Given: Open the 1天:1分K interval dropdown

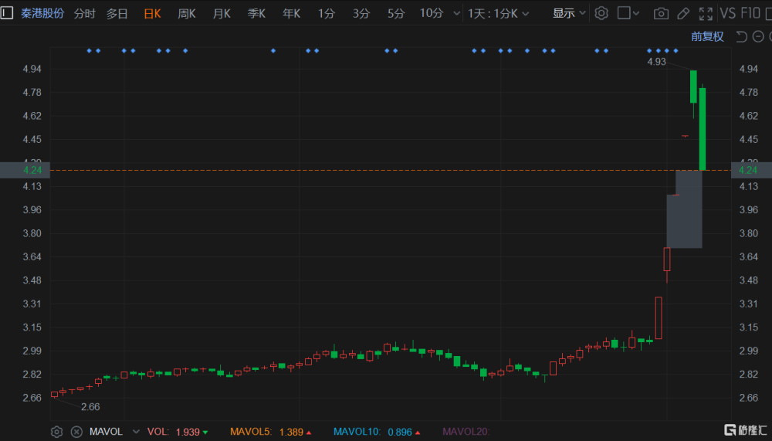Looking at the screenshot, I should point(503,13).
